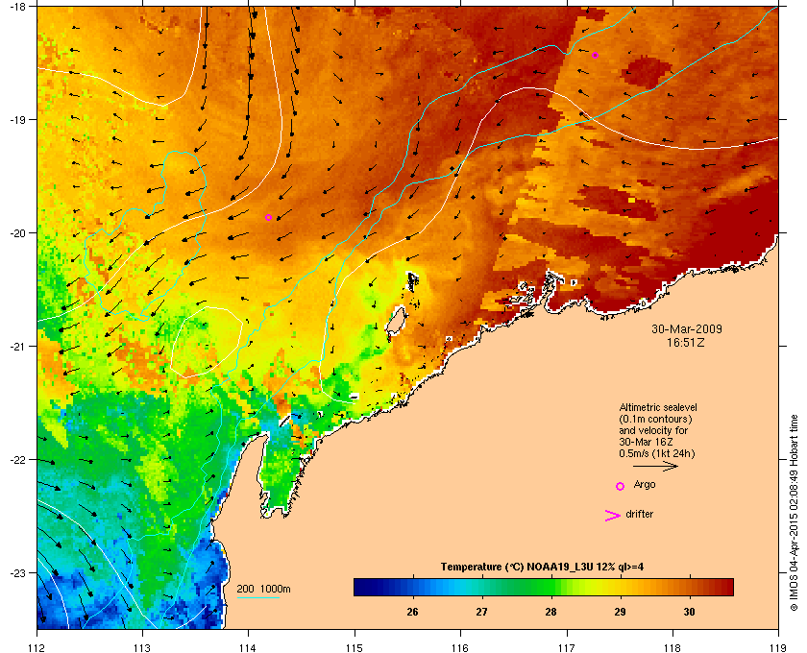The height and width of the screenshot is (653, 807).
Task: Click the '200 1000m' bathymetry label
Action: (x=263, y=589)
